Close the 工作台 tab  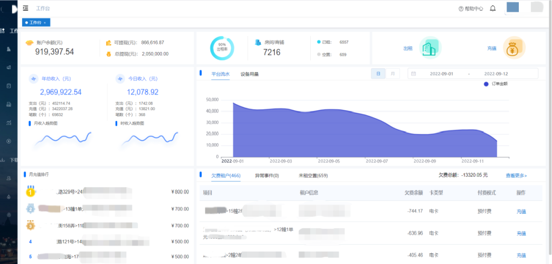click(x=45, y=23)
